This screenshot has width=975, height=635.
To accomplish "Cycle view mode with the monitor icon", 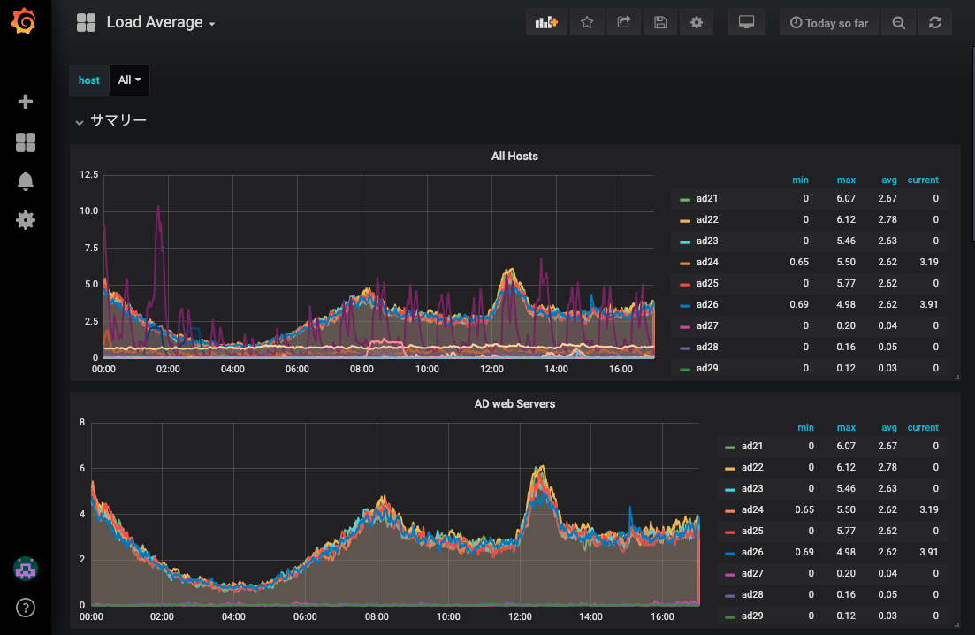I will click(x=746, y=23).
